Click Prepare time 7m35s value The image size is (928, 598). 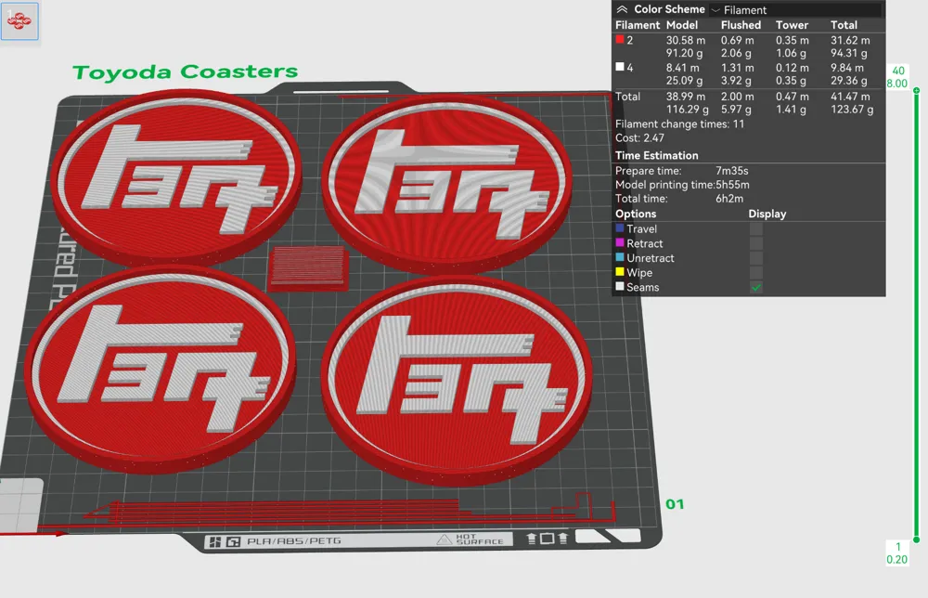coord(731,171)
